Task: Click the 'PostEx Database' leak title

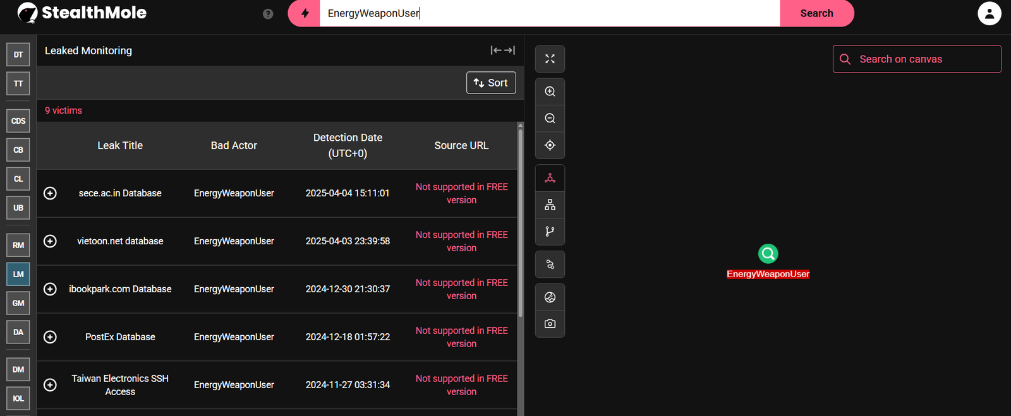Action: pyautogui.click(x=120, y=337)
